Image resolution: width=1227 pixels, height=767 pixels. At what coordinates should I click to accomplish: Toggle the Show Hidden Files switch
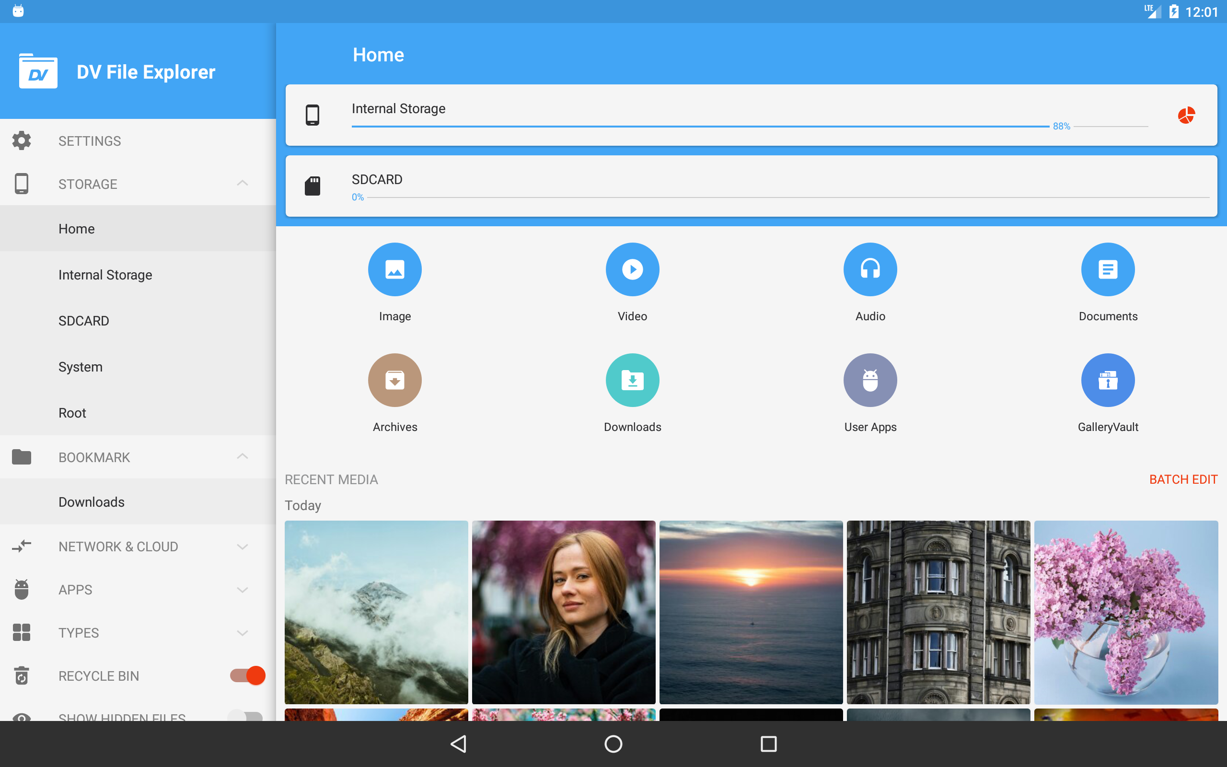[245, 715]
